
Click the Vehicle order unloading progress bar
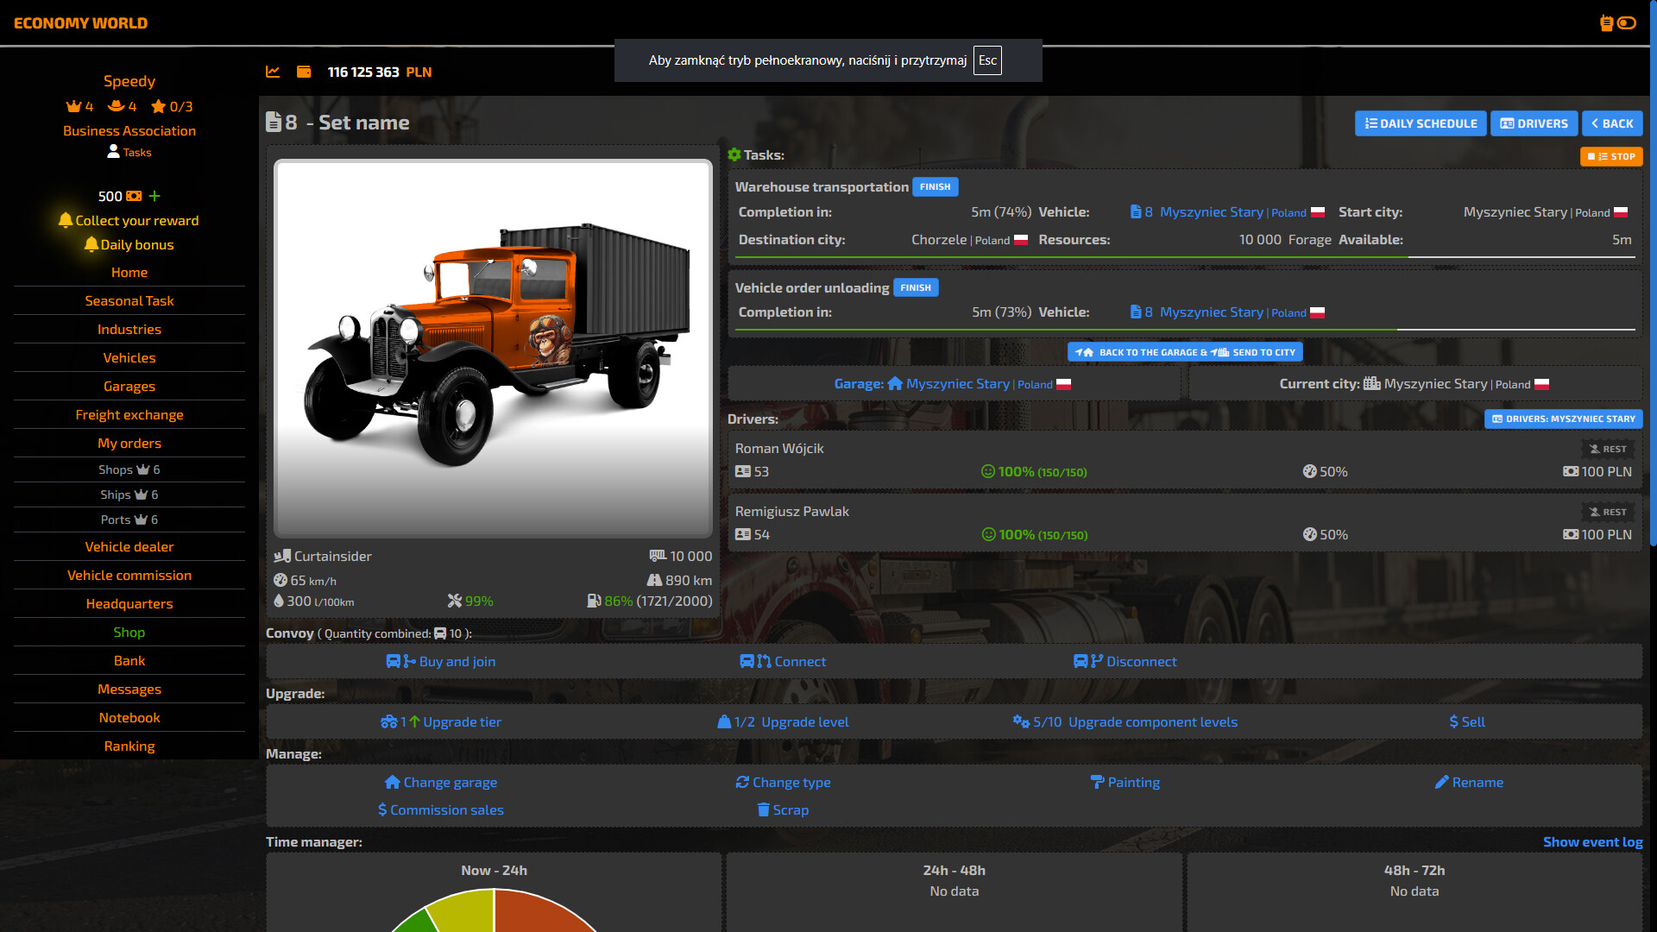coord(1185,330)
